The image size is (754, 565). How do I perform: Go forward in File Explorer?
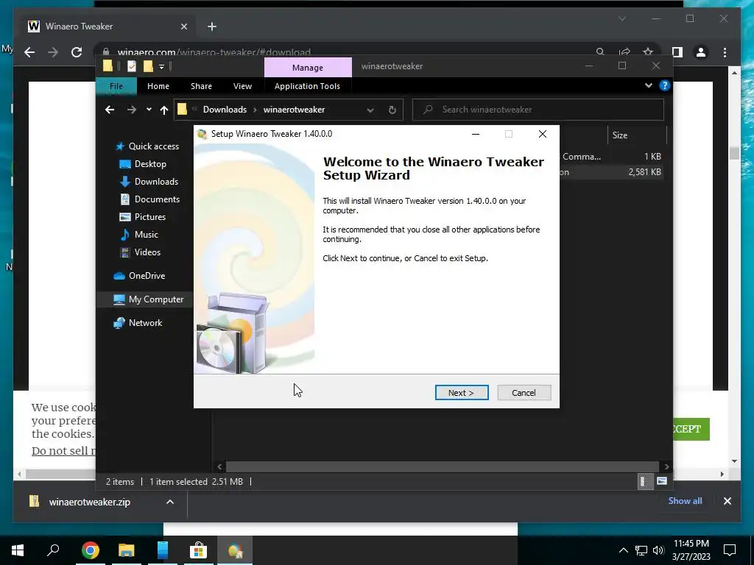[131, 110]
